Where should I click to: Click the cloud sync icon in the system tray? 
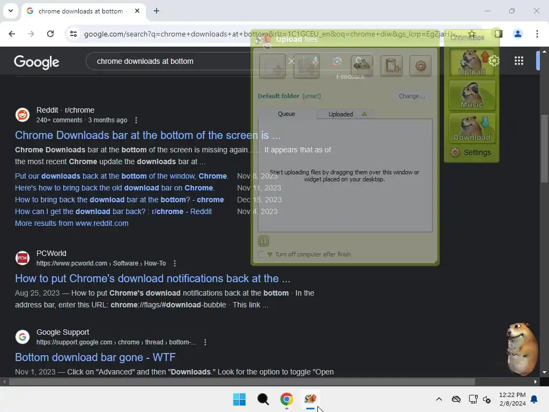456,399
